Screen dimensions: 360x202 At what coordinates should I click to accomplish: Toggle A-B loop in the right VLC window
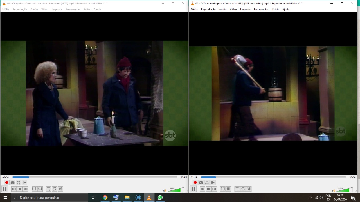tap(207, 183)
